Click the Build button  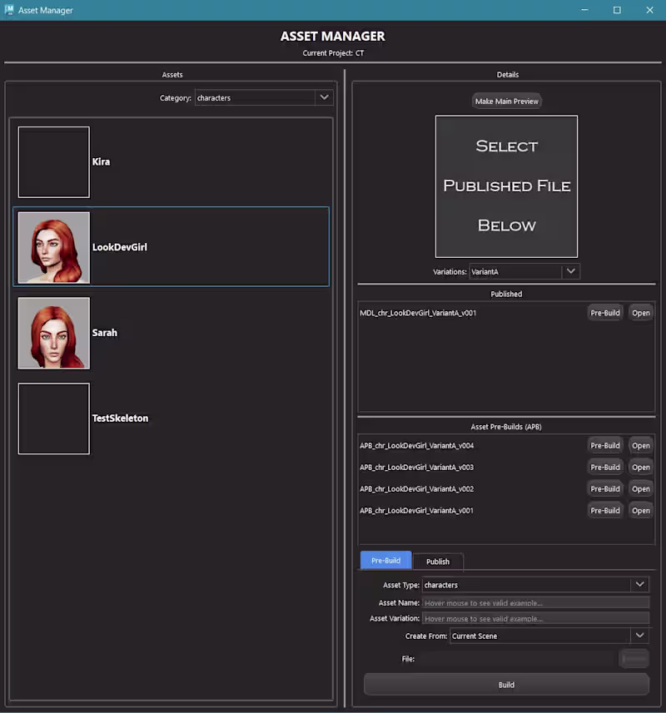506,684
